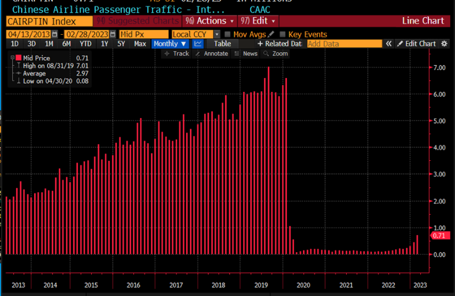Image resolution: width=455 pixels, height=296 pixels.
Task: Select the Max range tab
Action: [x=140, y=44]
